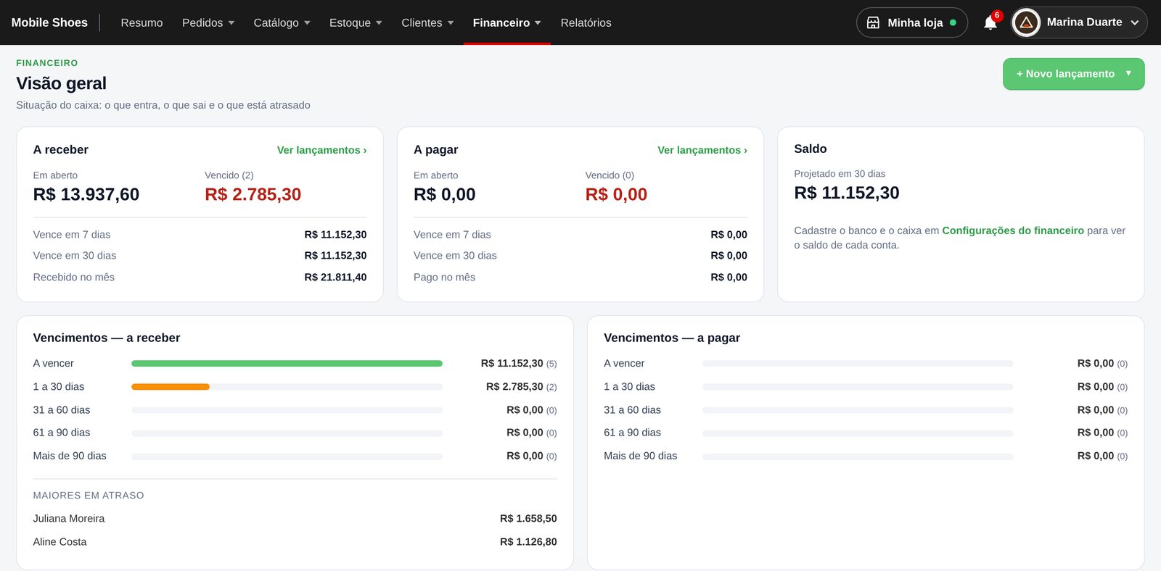The width and height of the screenshot is (1161, 571).
Task: Open the Estoque dropdown menu
Action: 356,22
